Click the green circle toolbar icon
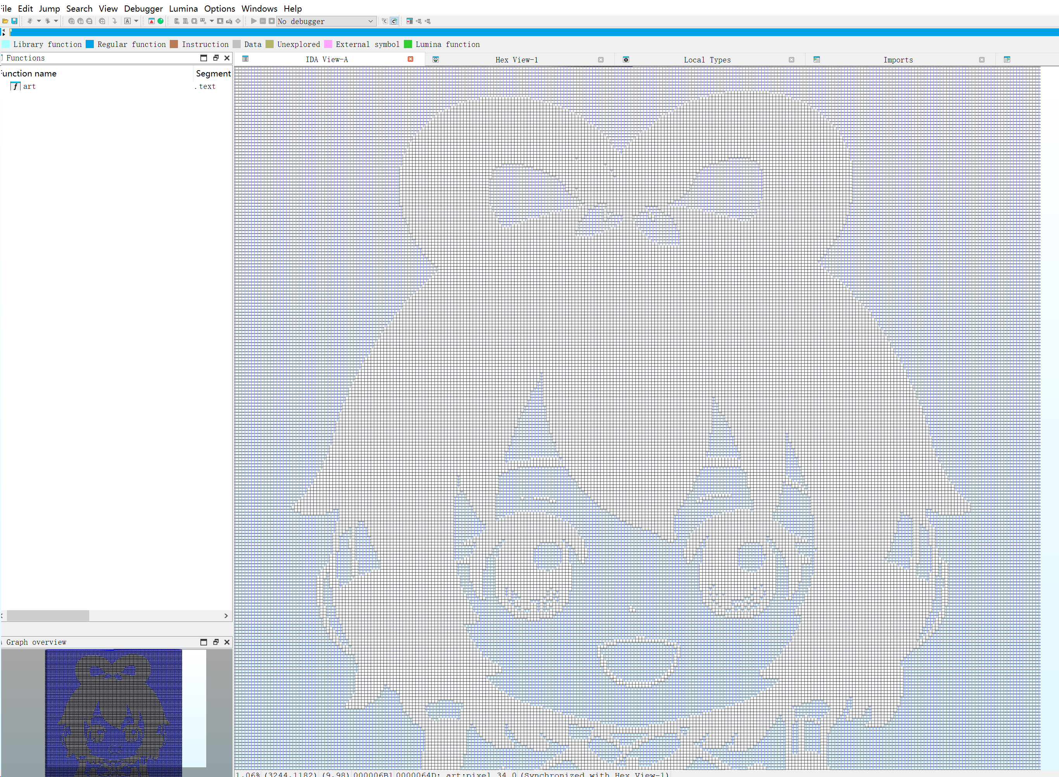Screen dimensions: 1059x777 (161, 21)
